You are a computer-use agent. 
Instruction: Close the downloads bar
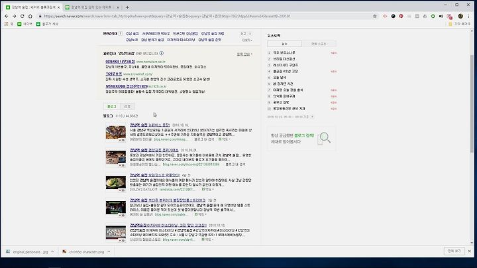[x=470, y=251]
